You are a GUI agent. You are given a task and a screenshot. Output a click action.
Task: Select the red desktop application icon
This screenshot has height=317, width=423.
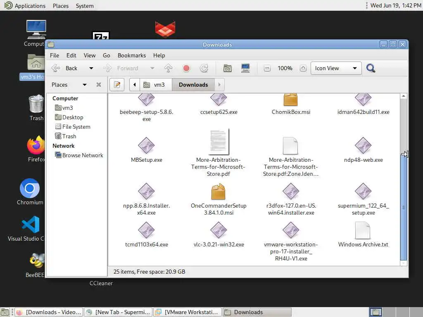coord(165,29)
